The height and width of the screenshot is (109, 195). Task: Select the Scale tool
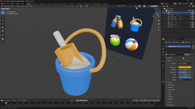(3, 28)
